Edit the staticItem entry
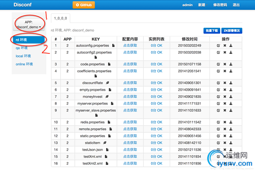 [x=218, y=143]
